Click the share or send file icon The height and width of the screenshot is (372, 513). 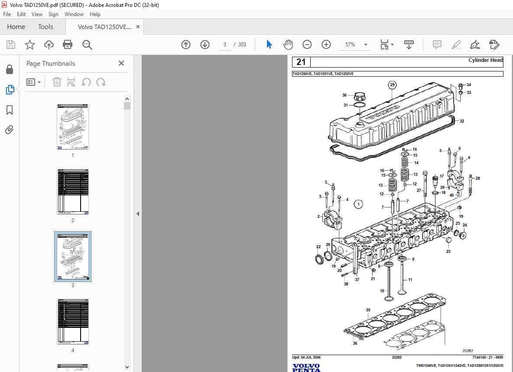pyautogui.click(x=494, y=45)
